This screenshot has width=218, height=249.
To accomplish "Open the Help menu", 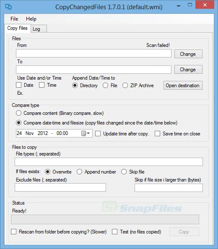I will [x=31, y=19].
